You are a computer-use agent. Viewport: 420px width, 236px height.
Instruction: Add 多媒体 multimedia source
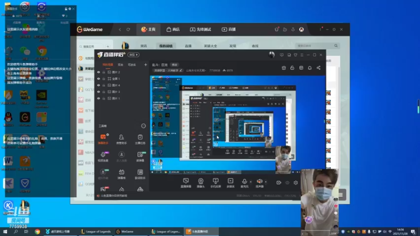[x=230, y=183]
